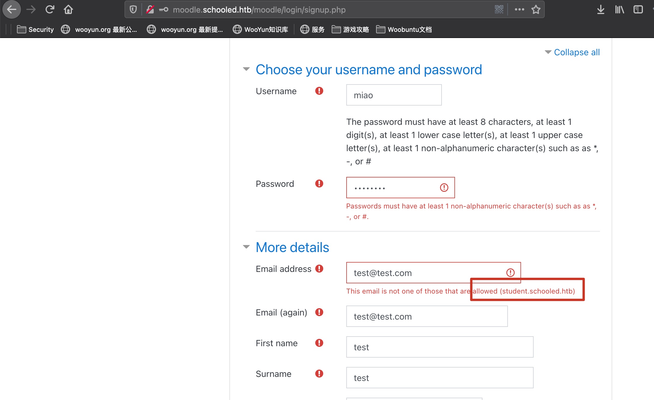
Task: Click the home icon in toolbar
Action: (68, 10)
